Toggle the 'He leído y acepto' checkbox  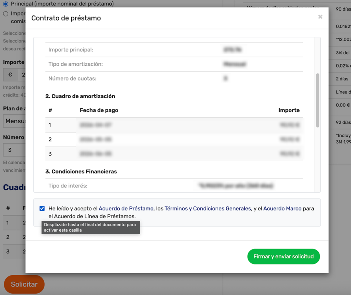[x=42, y=208]
